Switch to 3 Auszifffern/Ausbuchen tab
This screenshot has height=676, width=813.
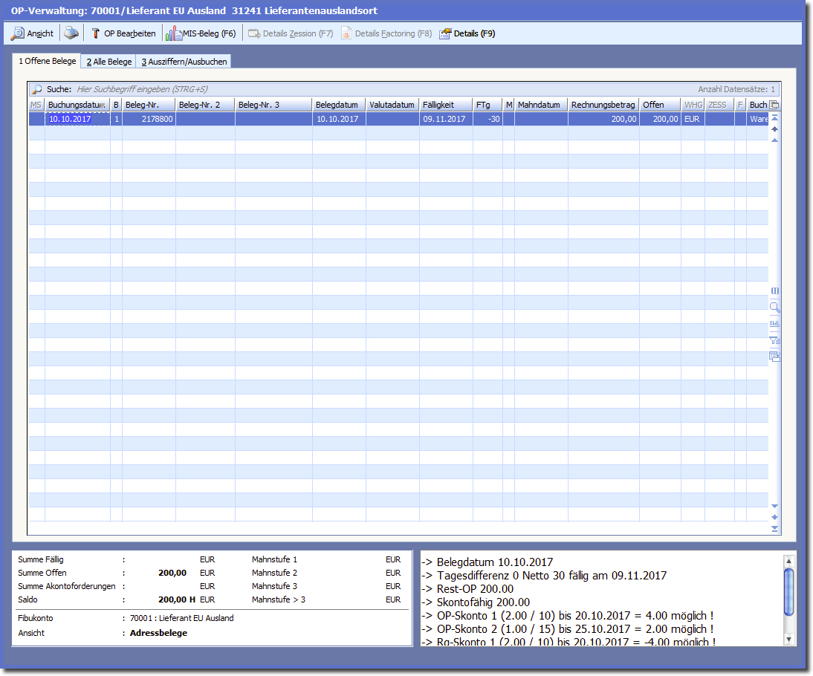[x=184, y=62]
